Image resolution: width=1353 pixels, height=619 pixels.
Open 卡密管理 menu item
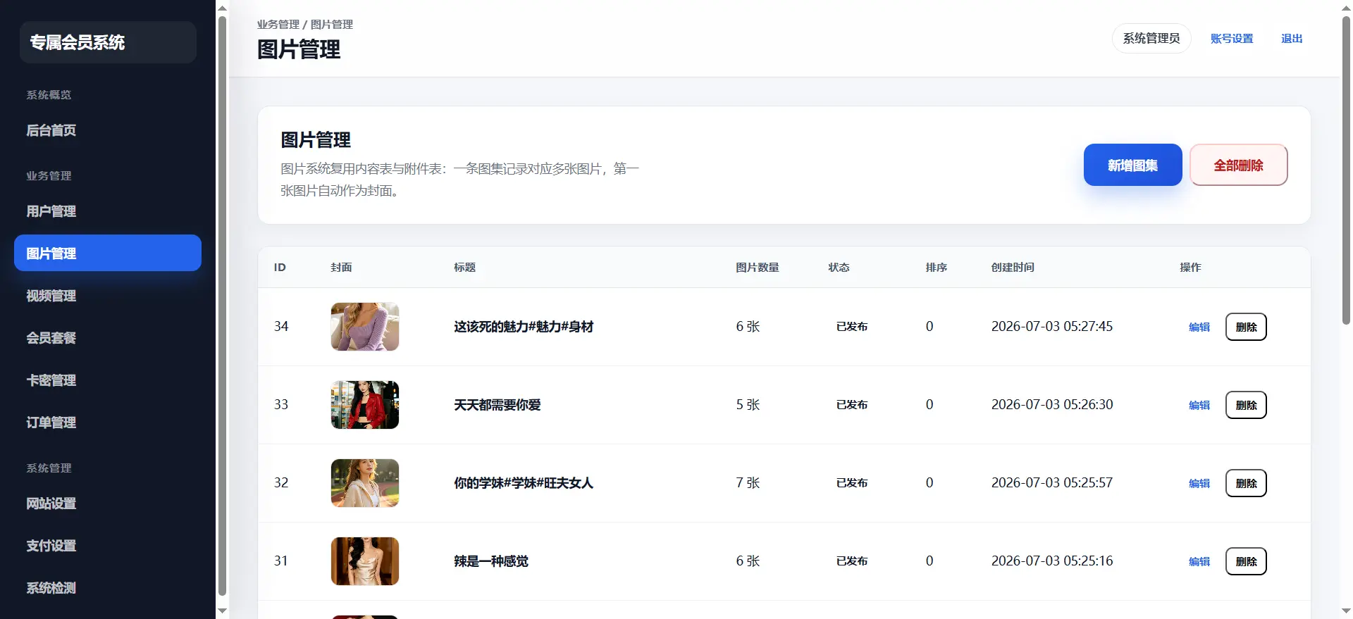pyautogui.click(x=108, y=380)
